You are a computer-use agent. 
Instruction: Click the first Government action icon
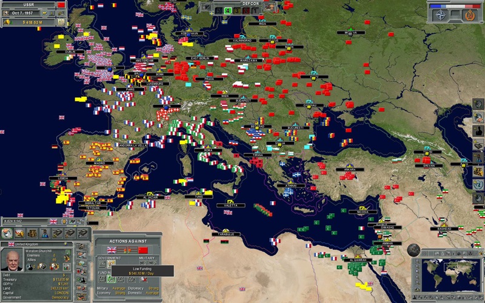point(102,264)
